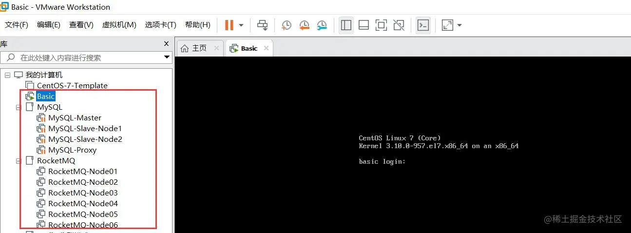Close the library panel

(x=166, y=44)
